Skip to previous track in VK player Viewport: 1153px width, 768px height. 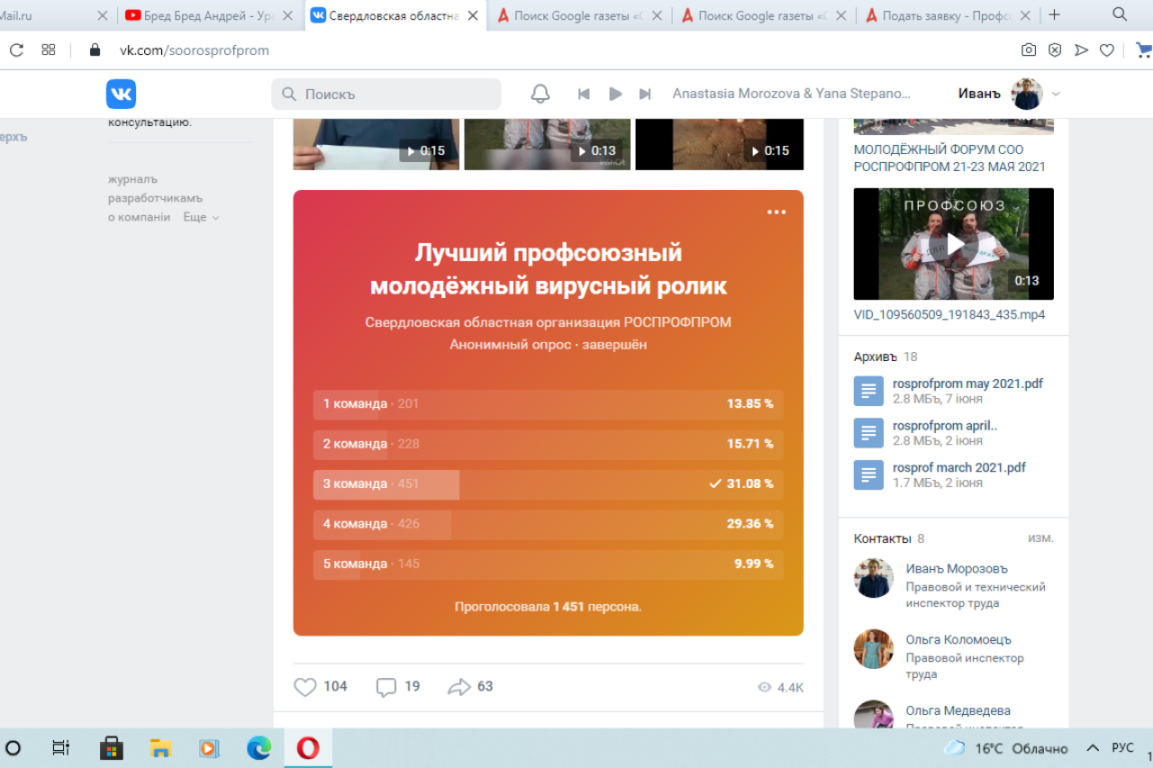[584, 94]
